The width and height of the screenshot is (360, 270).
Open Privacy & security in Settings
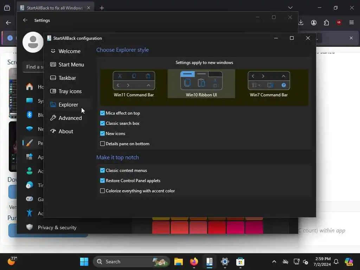click(x=57, y=227)
